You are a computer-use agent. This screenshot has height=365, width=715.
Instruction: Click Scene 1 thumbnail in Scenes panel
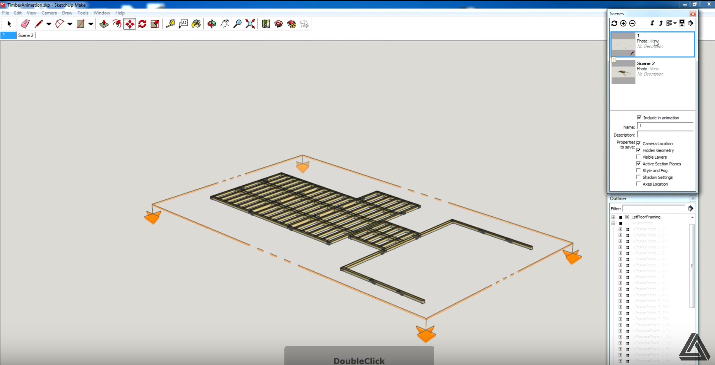pos(623,44)
